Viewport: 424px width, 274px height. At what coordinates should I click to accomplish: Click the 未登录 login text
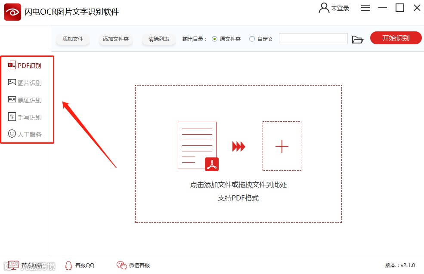(x=340, y=8)
